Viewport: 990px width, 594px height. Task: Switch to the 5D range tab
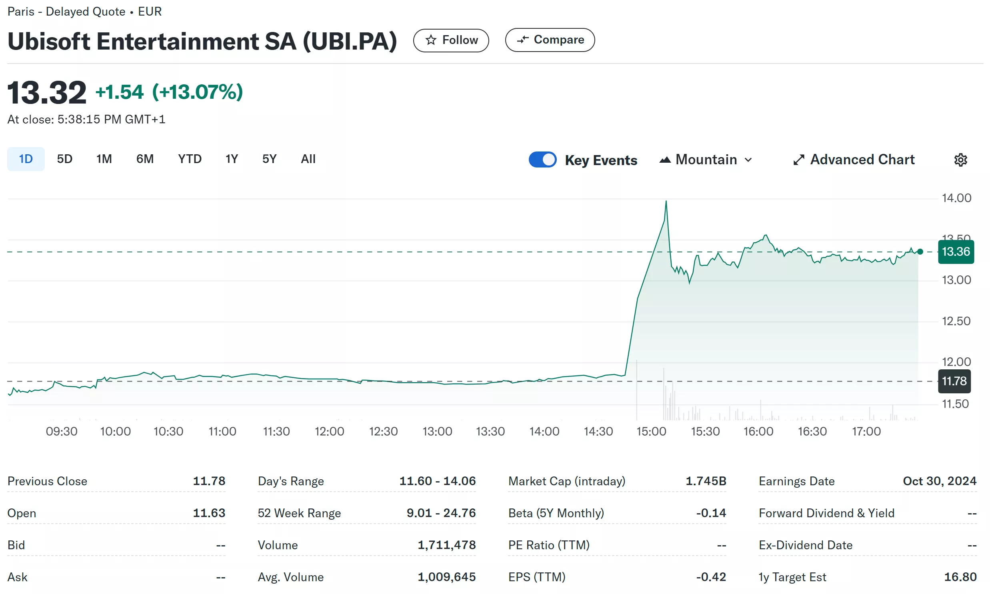(64, 159)
